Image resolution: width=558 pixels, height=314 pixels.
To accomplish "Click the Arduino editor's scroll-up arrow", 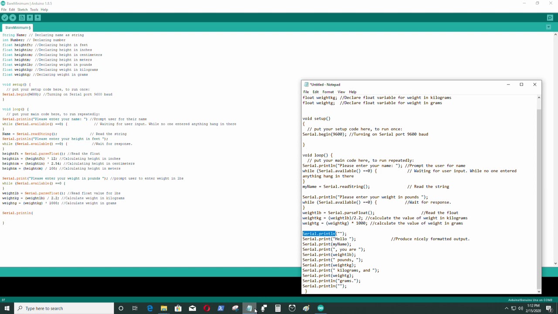I will click(555, 35).
